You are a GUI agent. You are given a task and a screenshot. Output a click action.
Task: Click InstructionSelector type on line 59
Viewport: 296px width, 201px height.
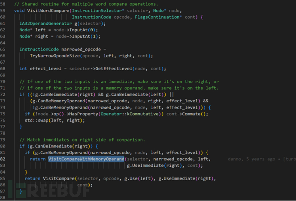tap(97, 11)
